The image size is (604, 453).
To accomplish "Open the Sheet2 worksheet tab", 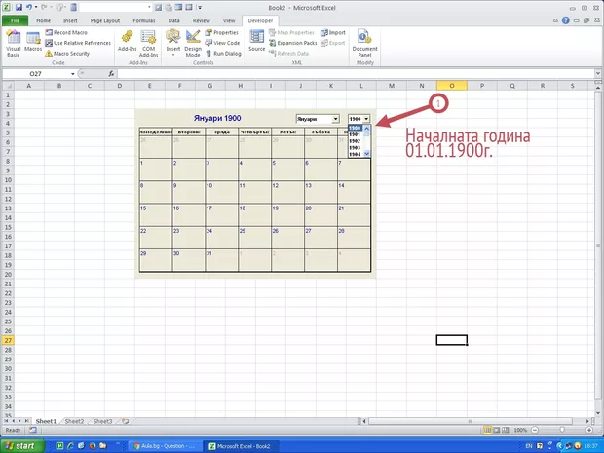I will tap(74, 421).
